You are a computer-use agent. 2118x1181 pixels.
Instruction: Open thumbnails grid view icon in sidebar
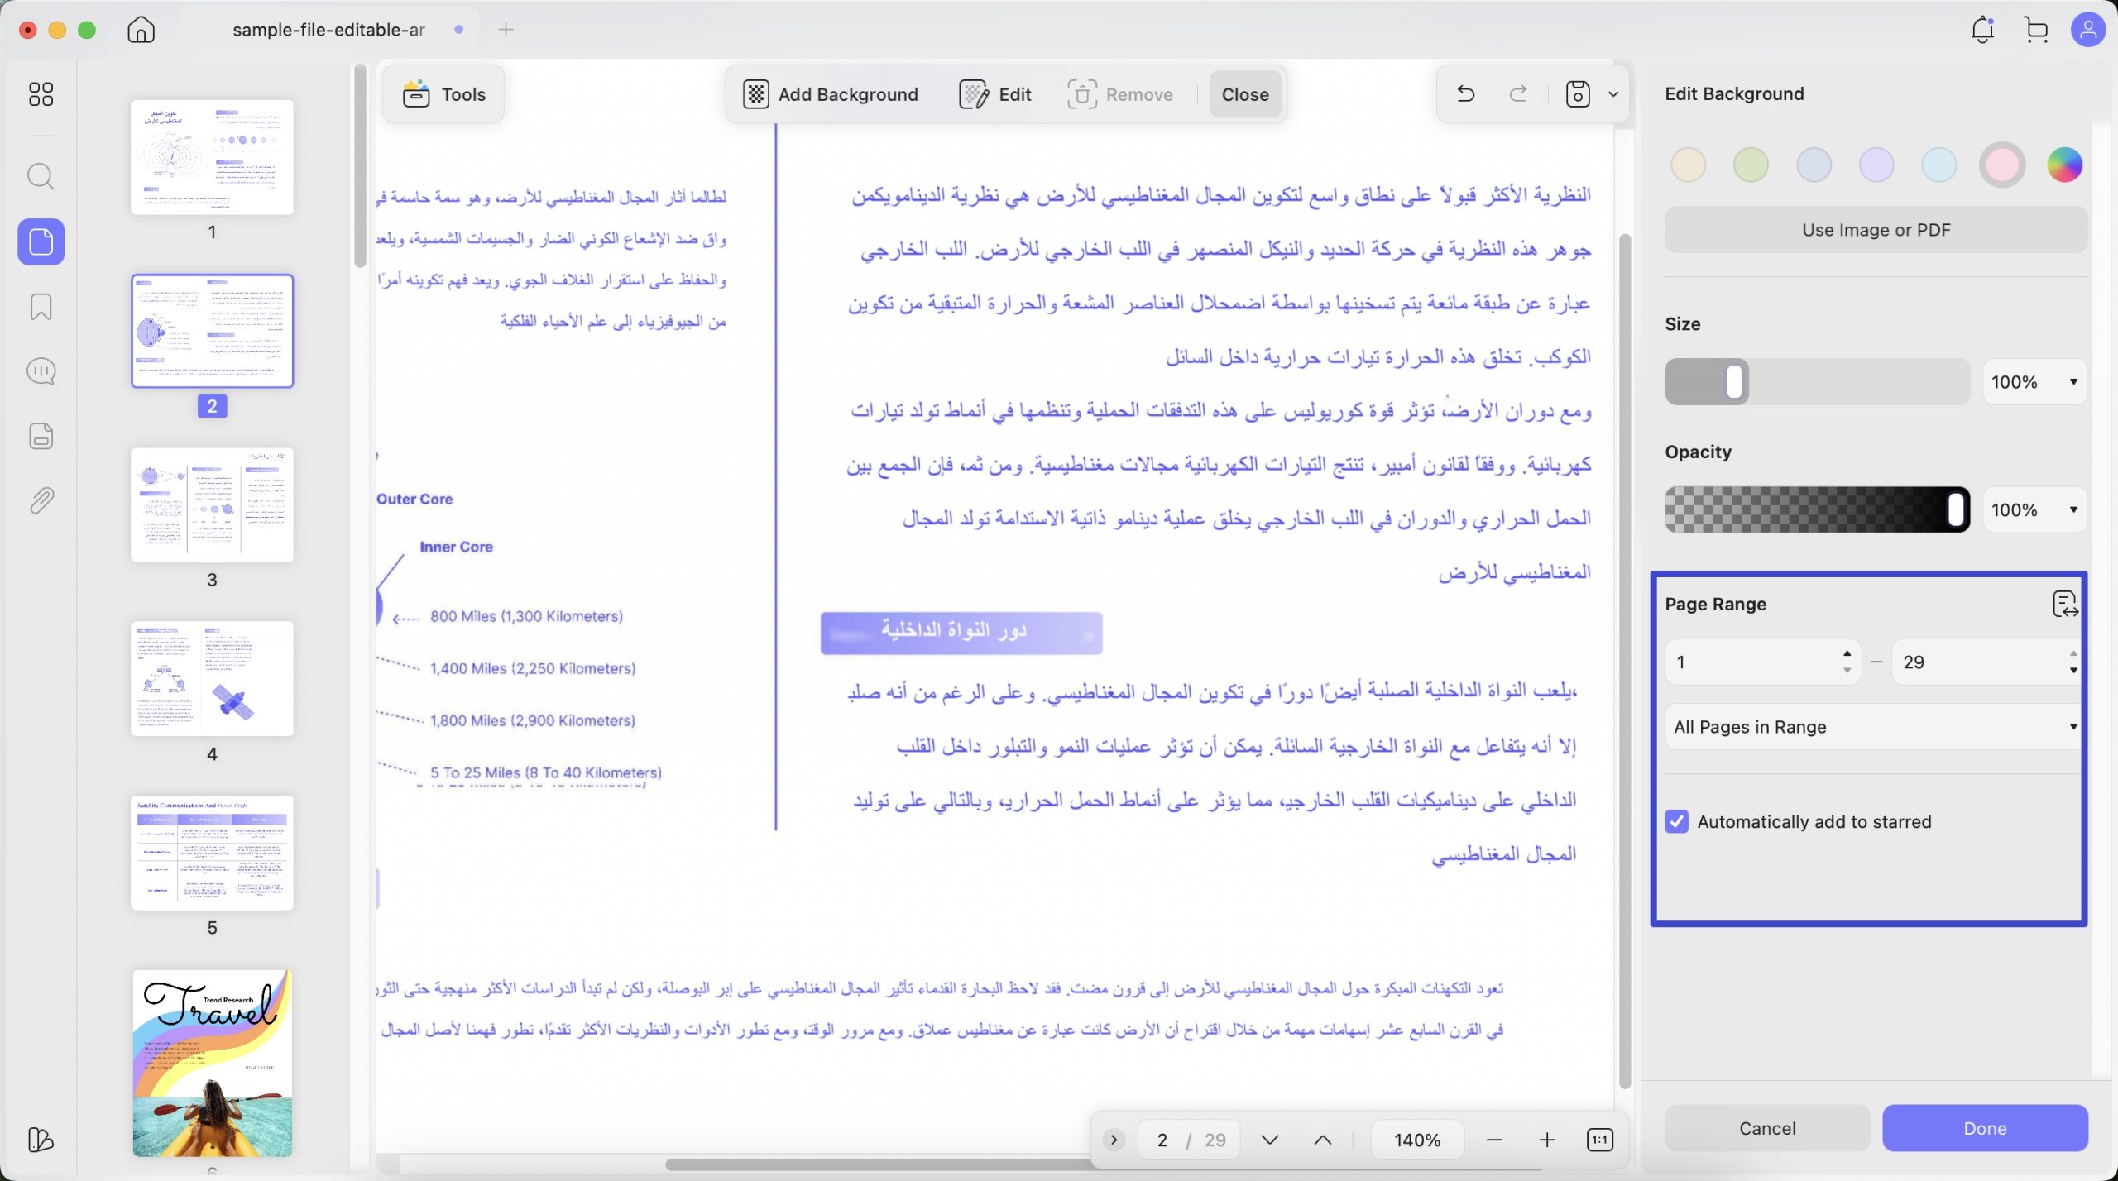tap(41, 93)
